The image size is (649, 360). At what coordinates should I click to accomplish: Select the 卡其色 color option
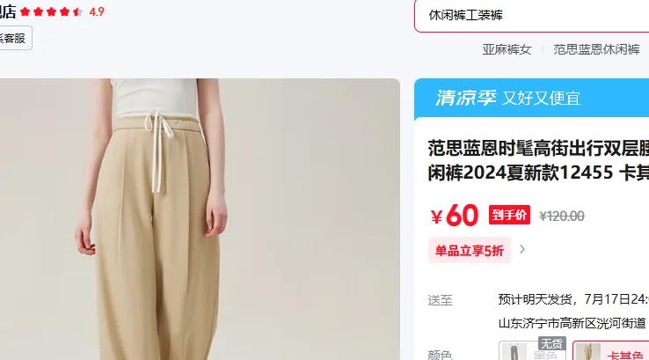(x=611, y=350)
